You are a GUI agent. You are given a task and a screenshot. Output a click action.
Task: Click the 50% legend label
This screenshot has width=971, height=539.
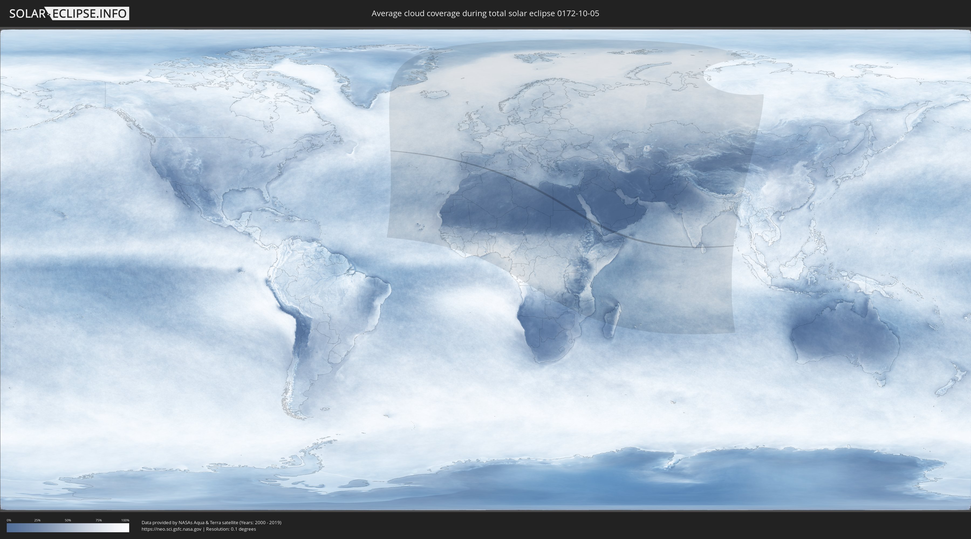pyautogui.click(x=68, y=520)
